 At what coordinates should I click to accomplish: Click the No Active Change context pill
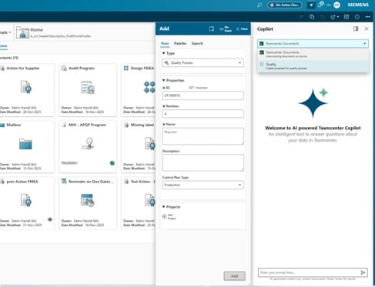[284, 5]
